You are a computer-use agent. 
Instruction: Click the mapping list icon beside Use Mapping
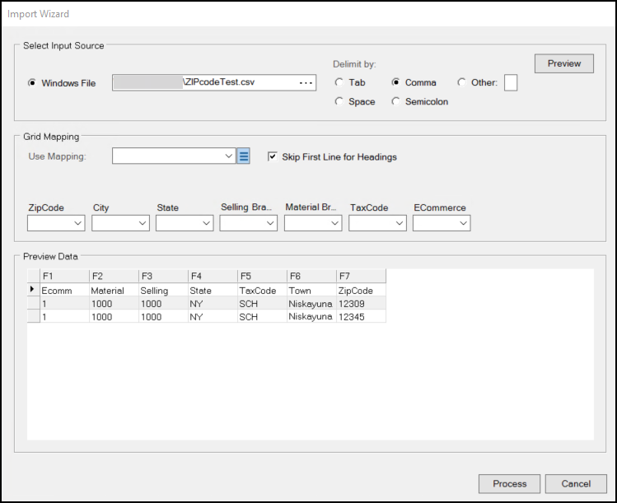click(x=243, y=156)
